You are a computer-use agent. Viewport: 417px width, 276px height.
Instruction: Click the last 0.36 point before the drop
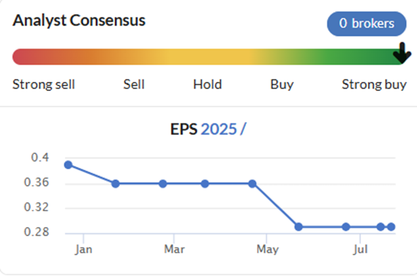point(252,183)
